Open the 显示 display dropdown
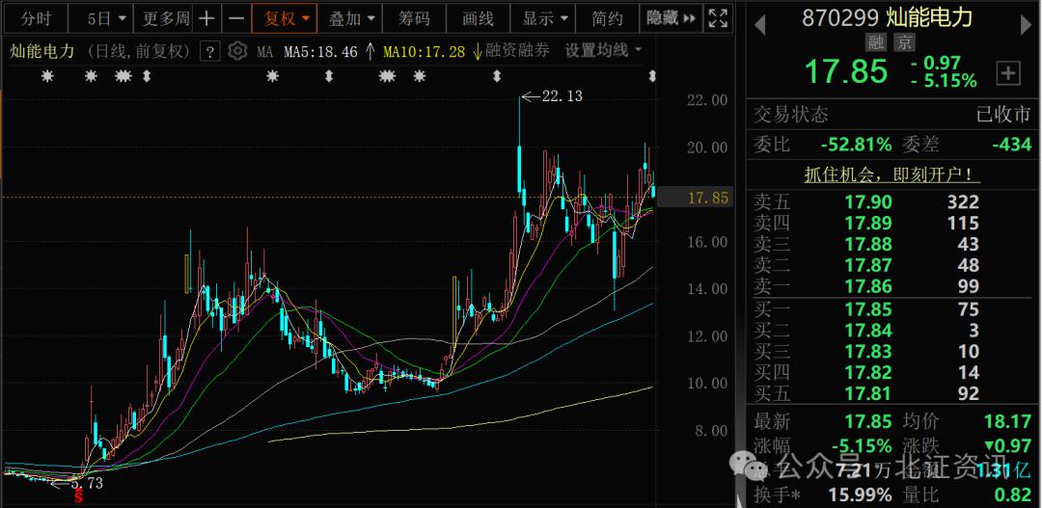The width and height of the screenshot is (1042, 508). pos(545,18)
